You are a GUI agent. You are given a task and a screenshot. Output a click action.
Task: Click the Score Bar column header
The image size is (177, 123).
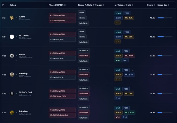pos(162,5)
